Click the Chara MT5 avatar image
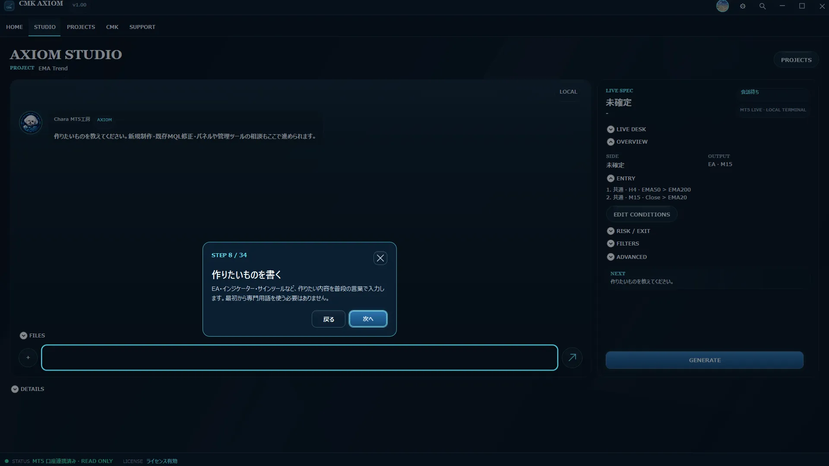Screen dimensions: 829x466 coord(31,123)
